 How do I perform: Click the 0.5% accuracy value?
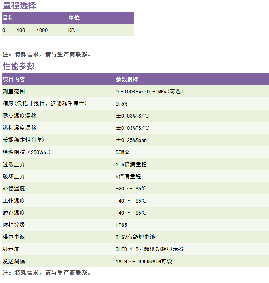coord(121,104)
